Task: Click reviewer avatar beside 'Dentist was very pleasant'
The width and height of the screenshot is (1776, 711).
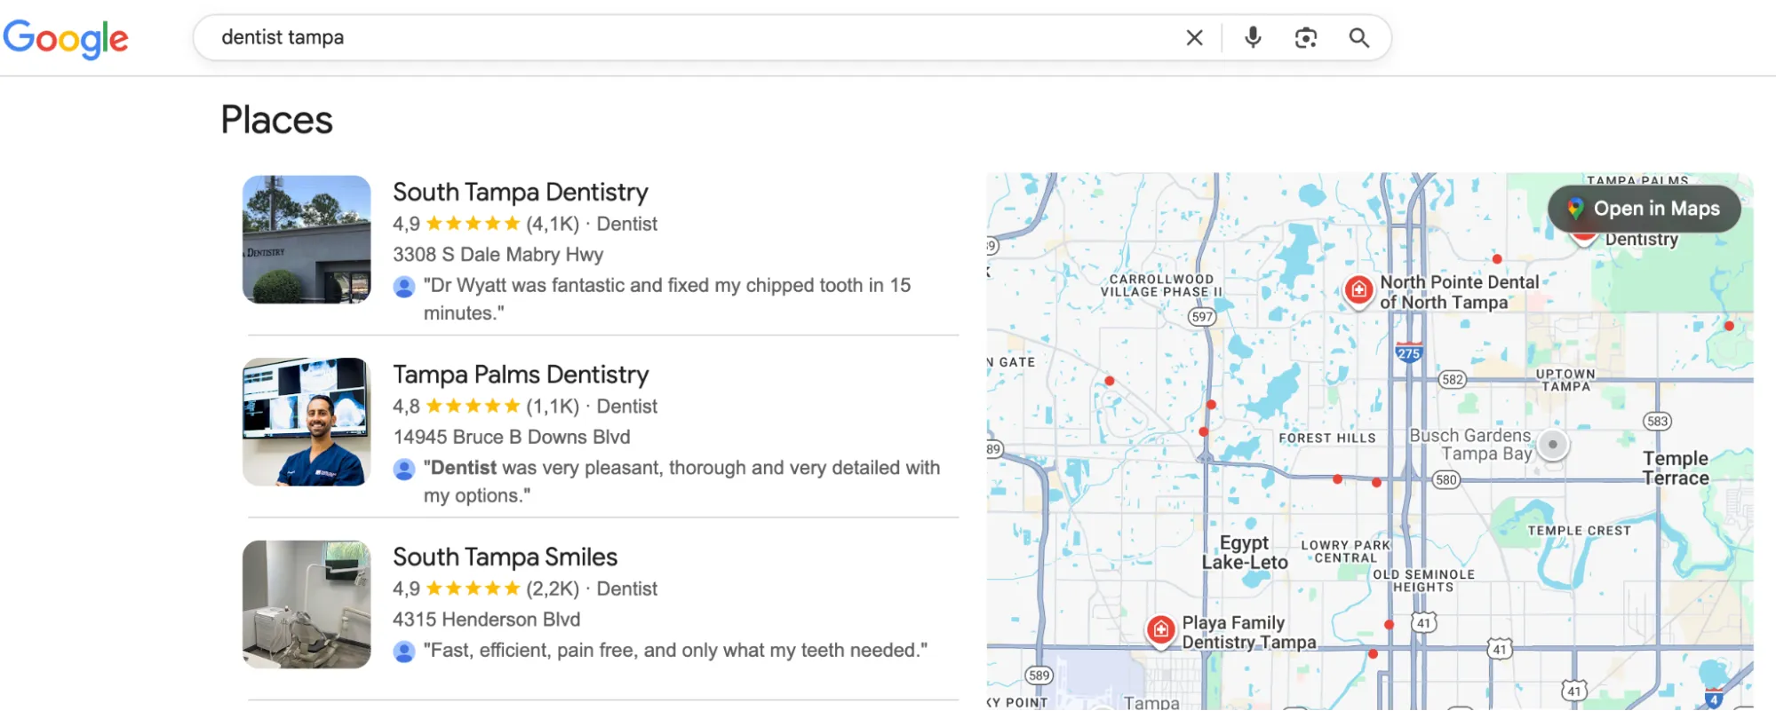Action: tap(403, 469)
